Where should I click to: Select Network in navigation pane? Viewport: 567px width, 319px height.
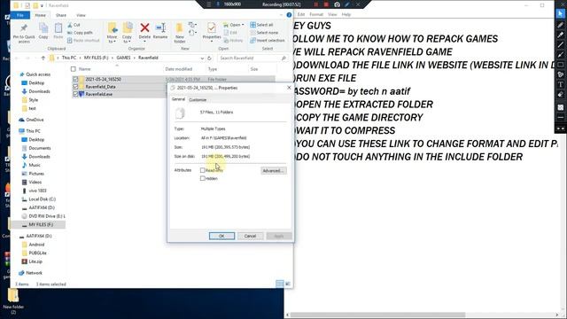[x=34, y=273]
